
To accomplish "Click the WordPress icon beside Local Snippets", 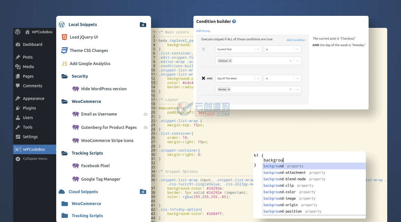I will (x=62, y=24).
